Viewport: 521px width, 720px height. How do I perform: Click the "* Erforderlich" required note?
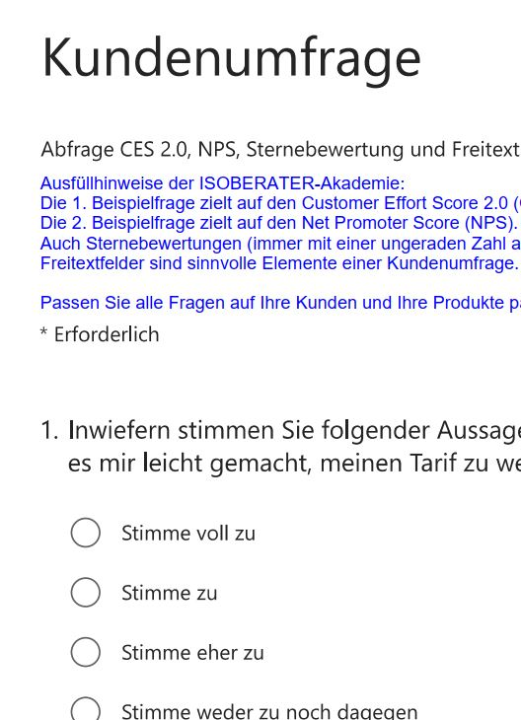tap(100, 334)
